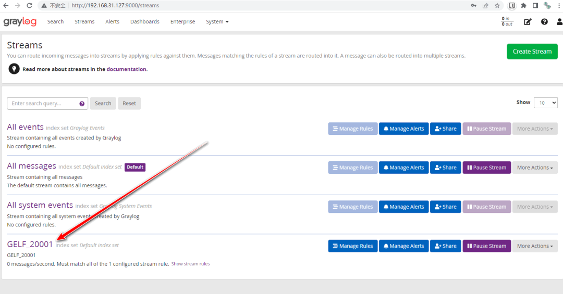
Task: Open the All system events stream
Action: (x=40, y=205)
